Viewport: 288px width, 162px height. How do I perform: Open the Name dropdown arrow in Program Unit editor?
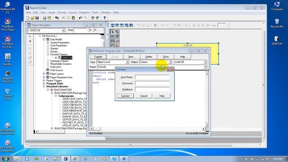point(205,67)
